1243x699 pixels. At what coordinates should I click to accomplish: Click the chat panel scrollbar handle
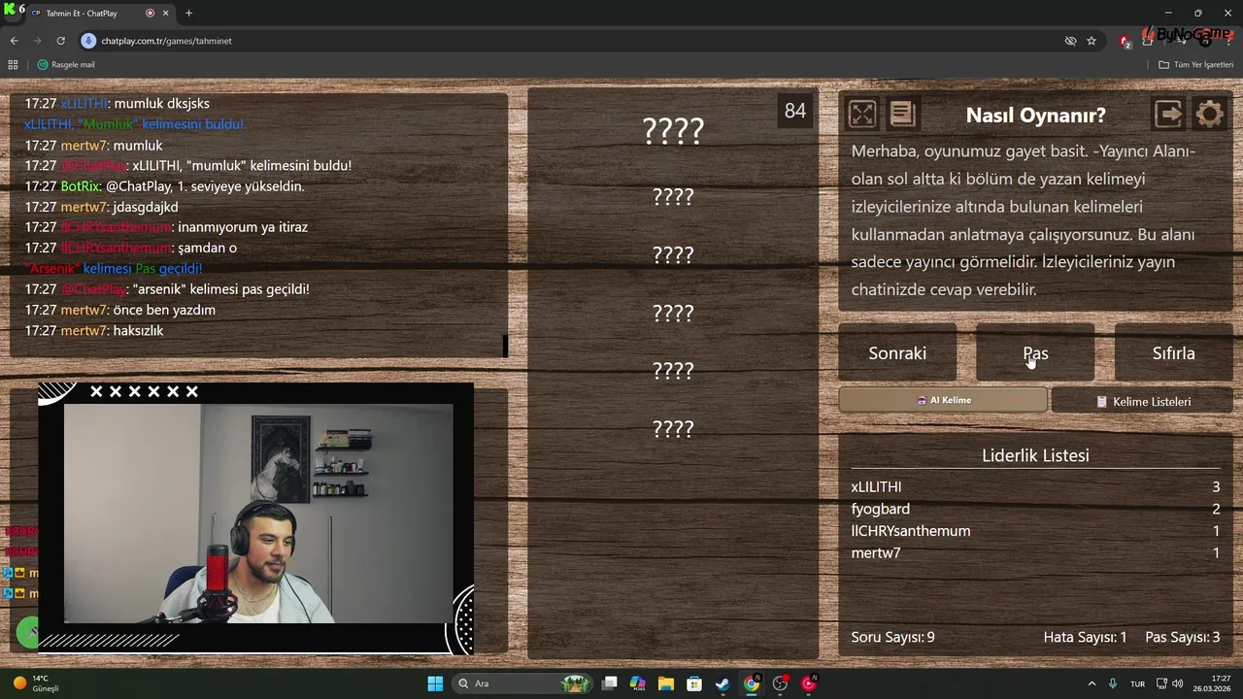pos(505,346)
